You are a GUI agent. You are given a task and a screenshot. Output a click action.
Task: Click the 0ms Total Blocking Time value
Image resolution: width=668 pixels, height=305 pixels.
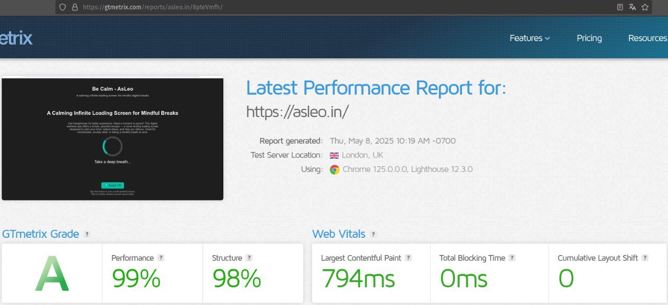(463, 278)
